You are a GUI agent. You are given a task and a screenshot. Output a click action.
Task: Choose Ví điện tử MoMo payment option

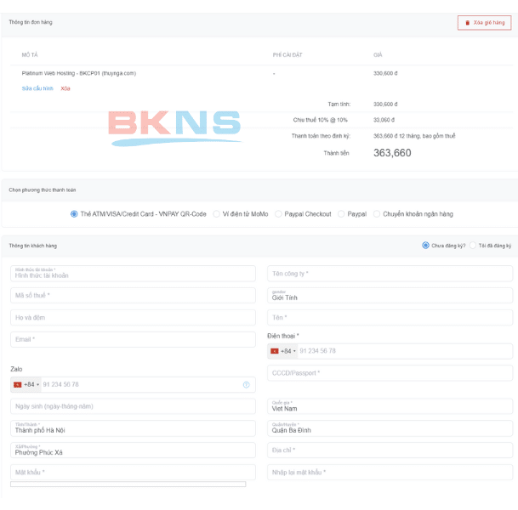point(217,214)
